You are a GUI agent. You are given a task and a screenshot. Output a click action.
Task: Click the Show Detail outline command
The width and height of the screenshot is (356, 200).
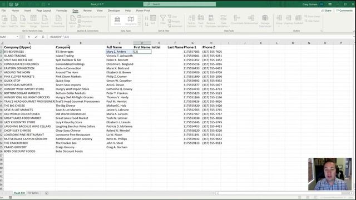(x=312, y=17)
